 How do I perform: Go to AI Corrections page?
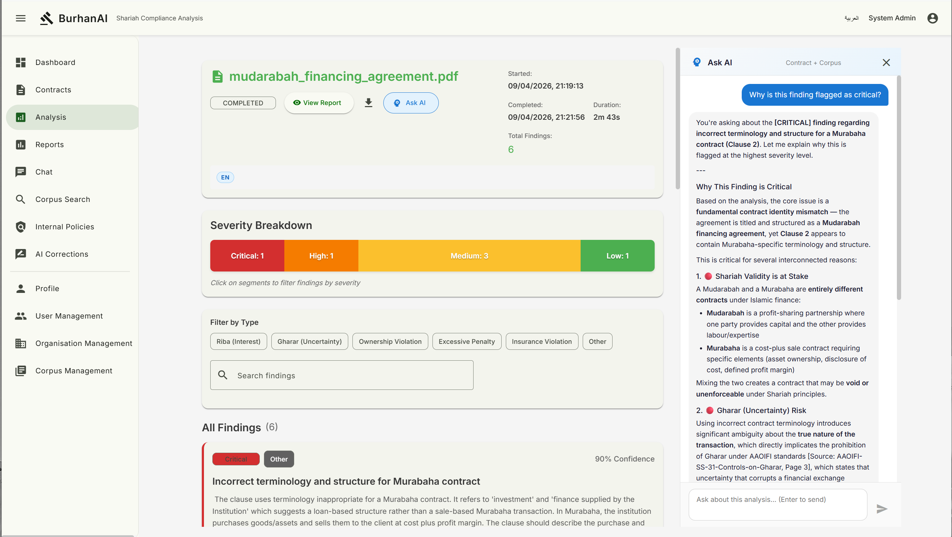62,254
